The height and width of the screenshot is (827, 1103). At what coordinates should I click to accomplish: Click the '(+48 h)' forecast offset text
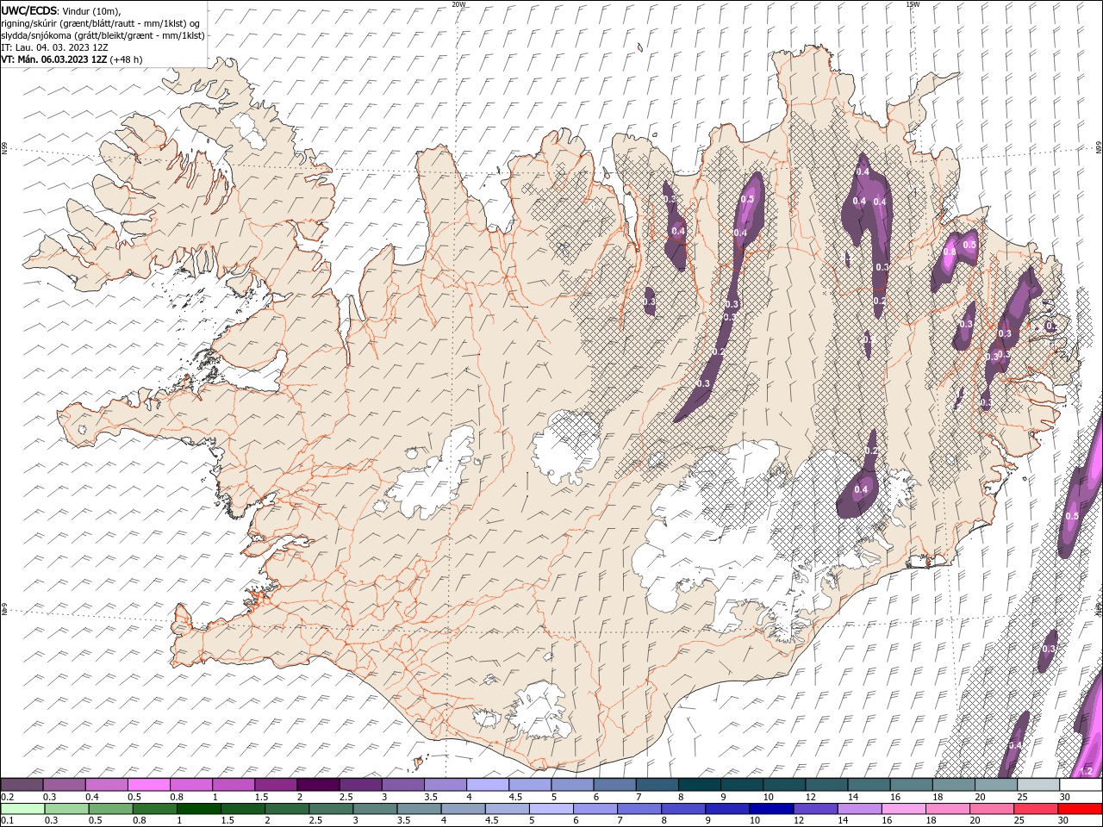pyautogui.click(x=126, y=59)
